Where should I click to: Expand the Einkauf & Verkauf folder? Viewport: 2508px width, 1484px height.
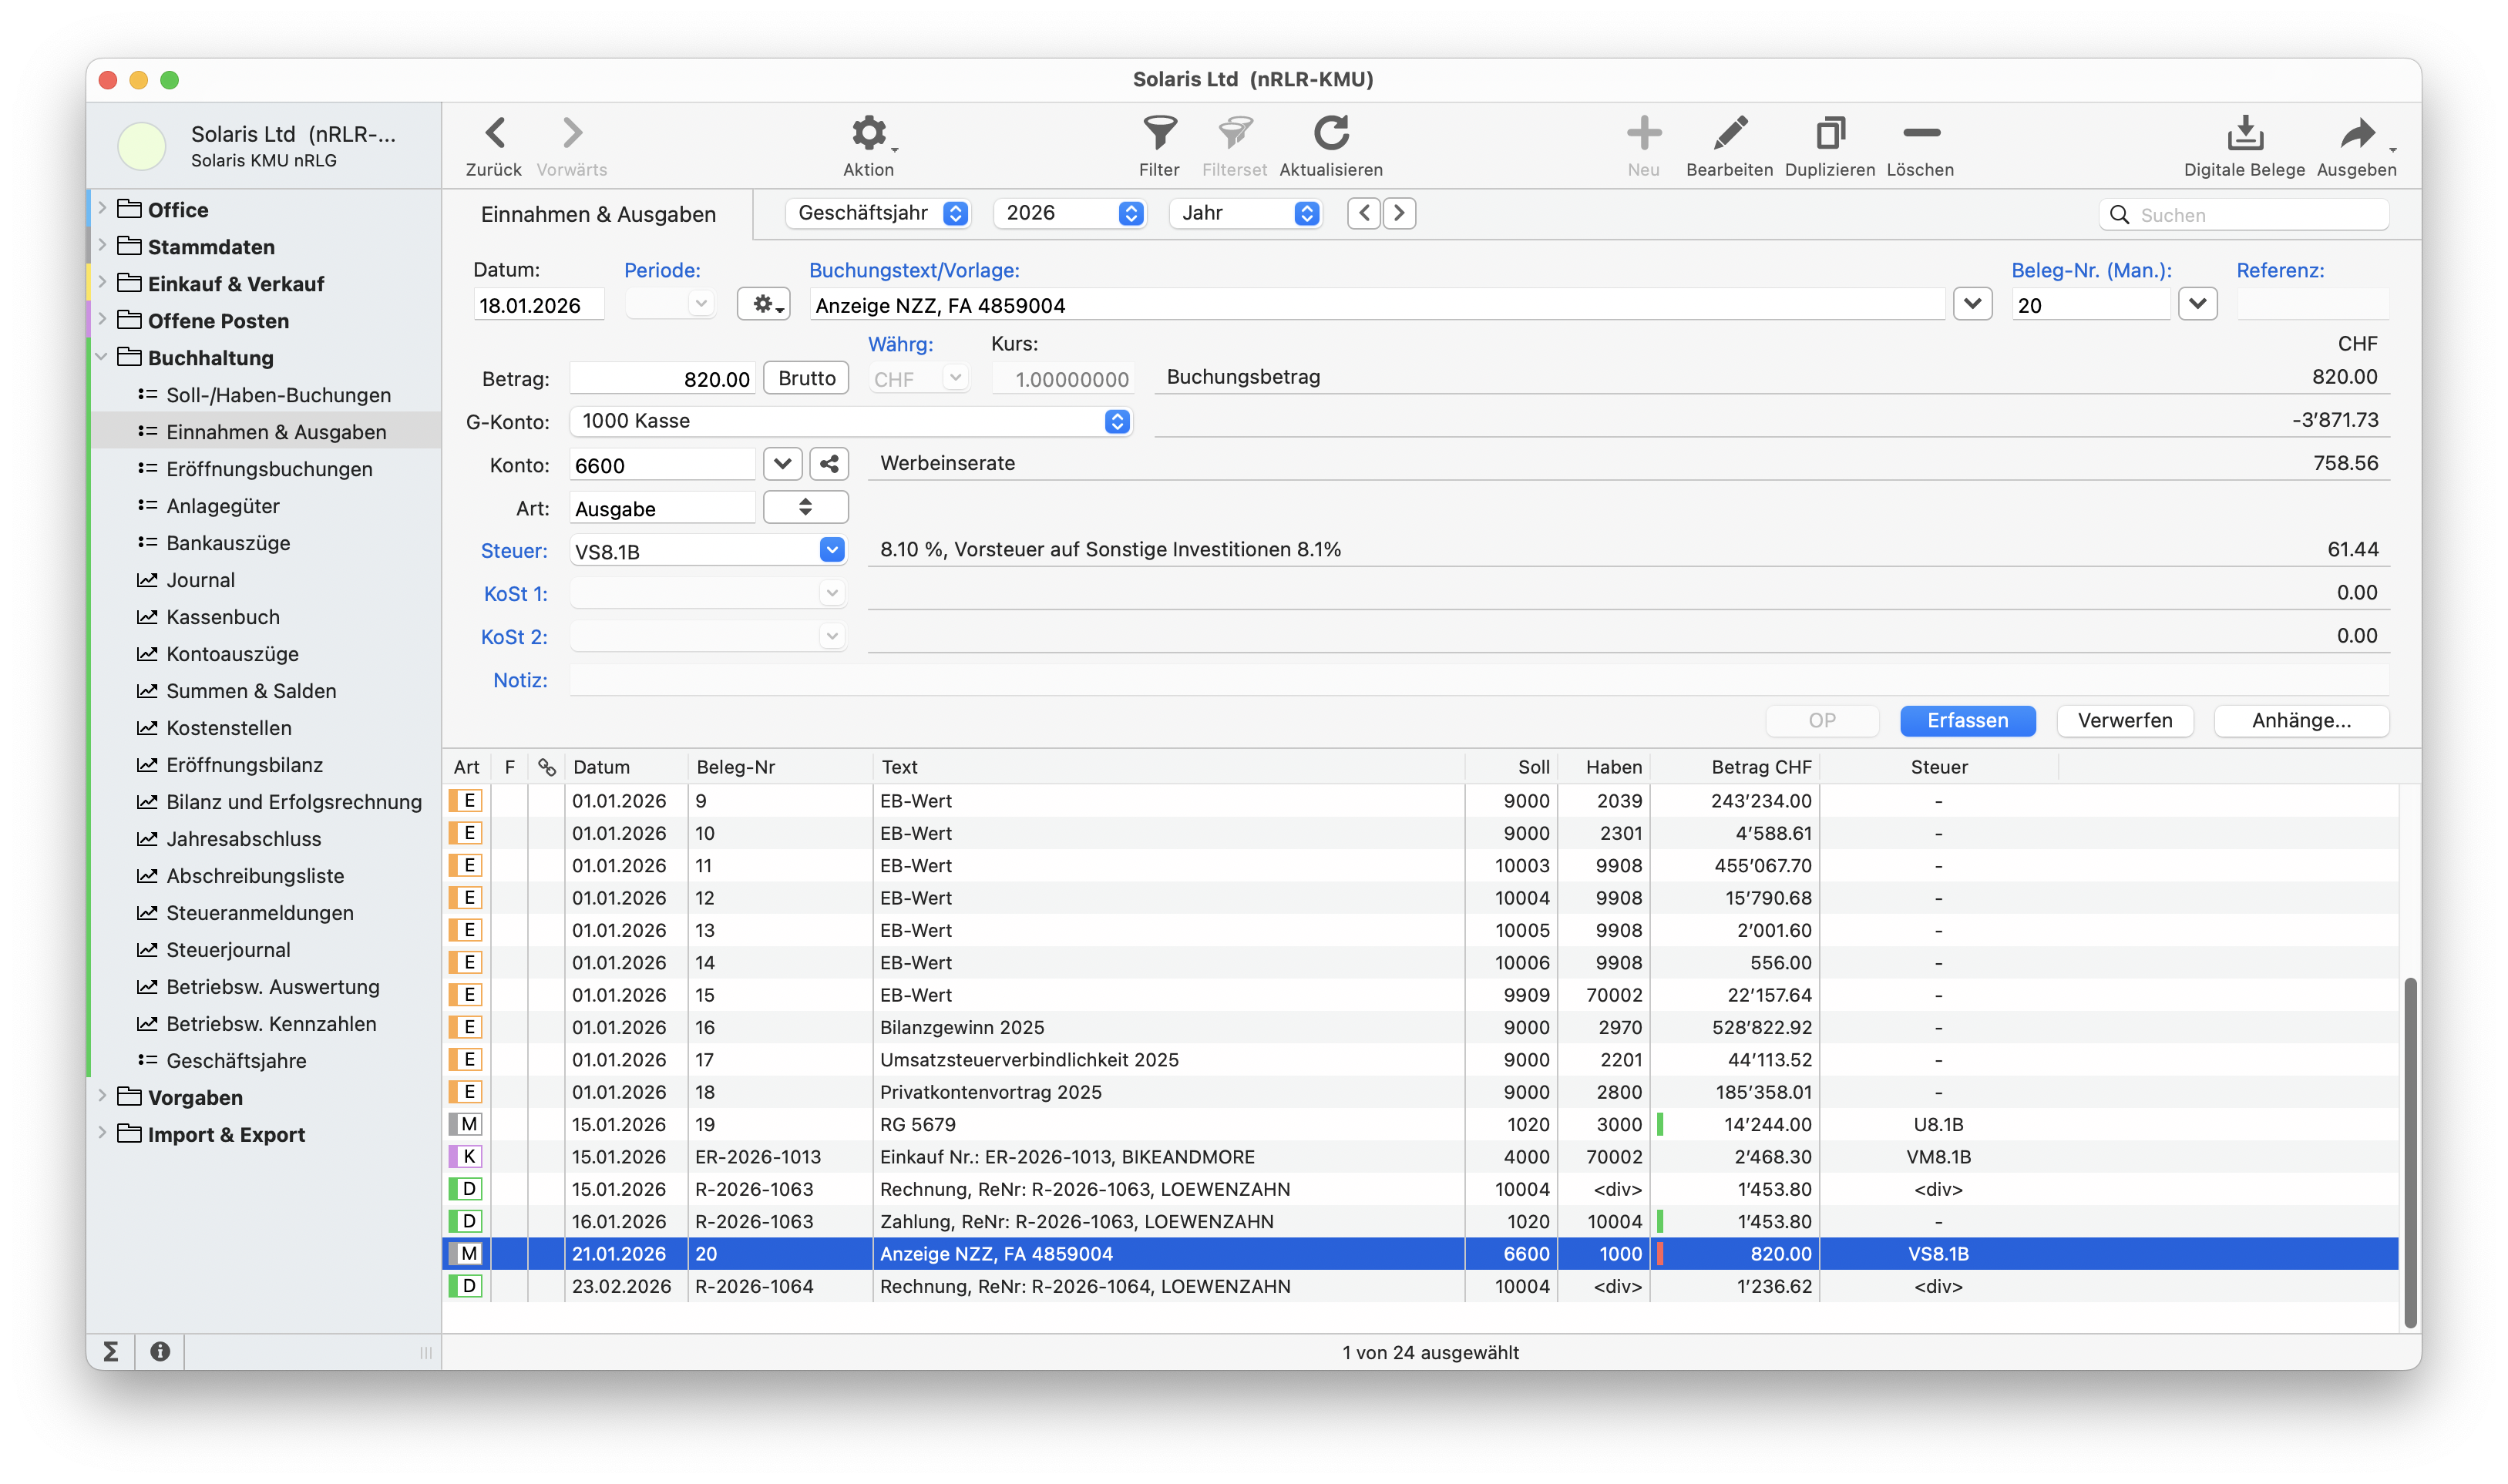[102, 283]
